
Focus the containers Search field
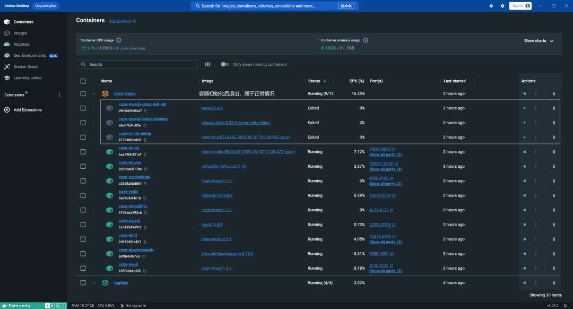(137, 64)
